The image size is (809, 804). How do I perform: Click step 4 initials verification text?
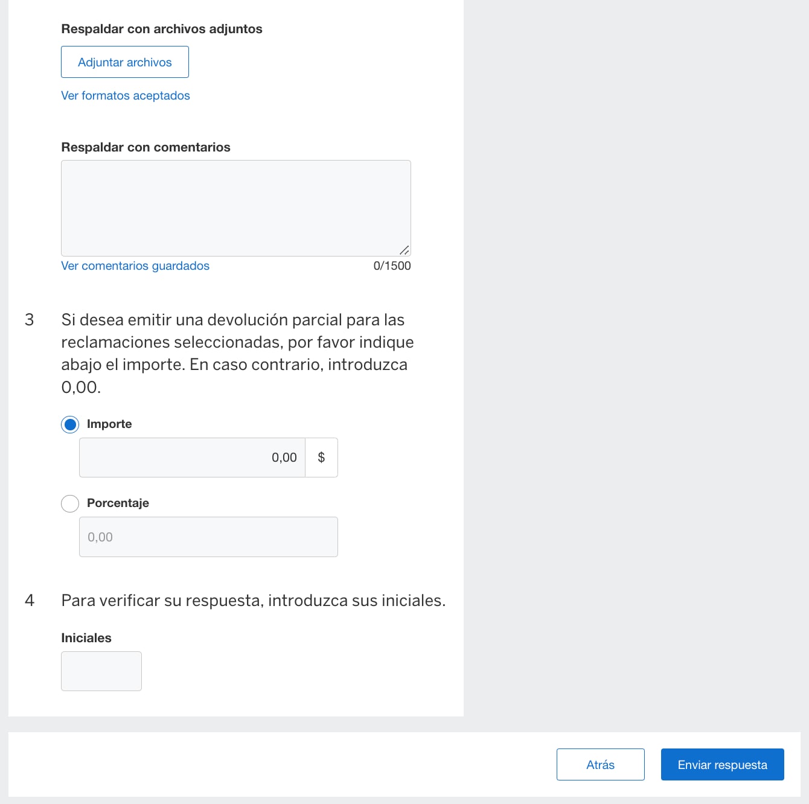[x=253, y=600]
